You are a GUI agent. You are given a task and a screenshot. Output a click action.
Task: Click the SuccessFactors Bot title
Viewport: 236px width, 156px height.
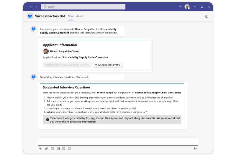(50, 16)
